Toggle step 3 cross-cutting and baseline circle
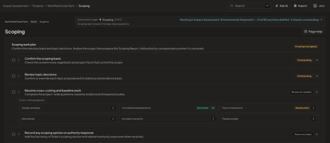330x143 pixels. (x=14, y=92)
